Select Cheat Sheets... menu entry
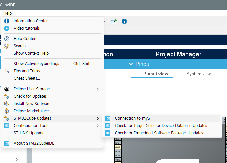This screenshot has height=163, width=227. pyautogui.click(x=52, y=78)
